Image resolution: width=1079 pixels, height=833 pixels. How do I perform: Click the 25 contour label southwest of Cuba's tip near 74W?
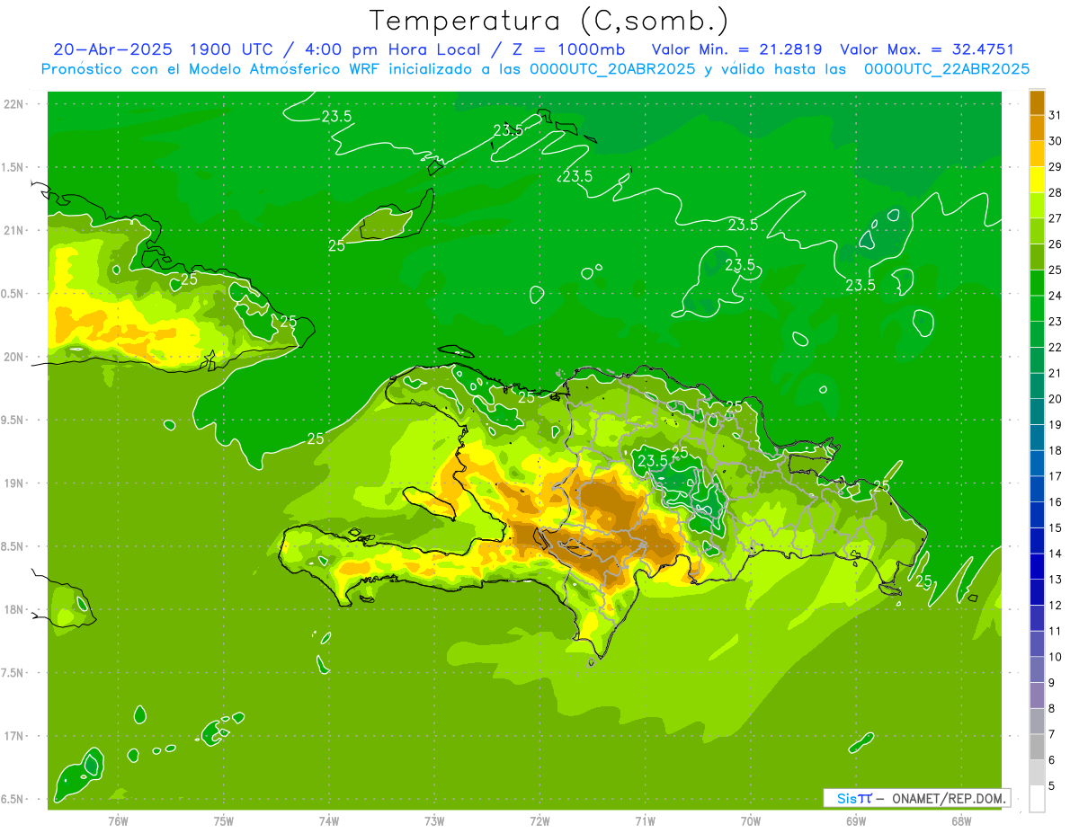tap(316, 439)
